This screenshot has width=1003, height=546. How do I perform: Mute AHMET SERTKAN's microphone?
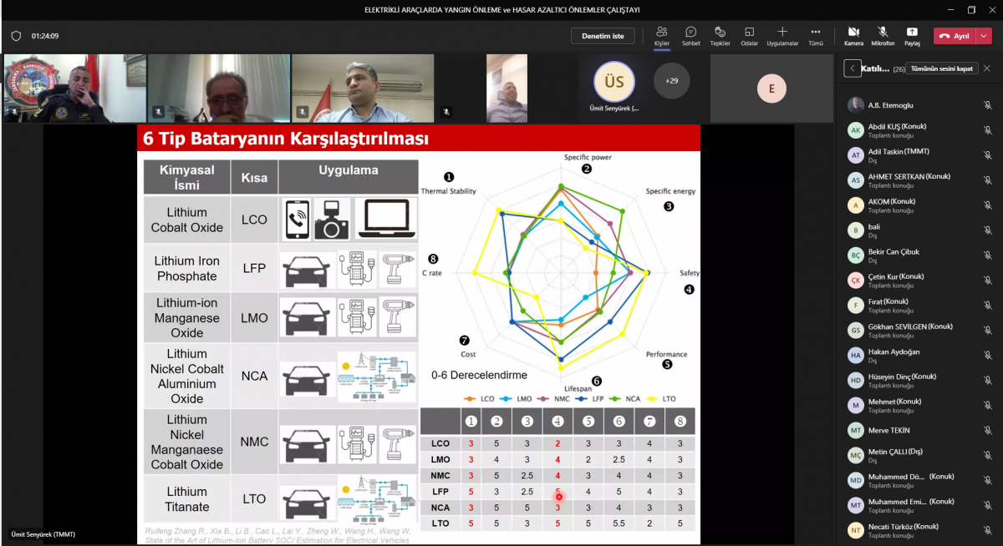[x=987, y=180]
